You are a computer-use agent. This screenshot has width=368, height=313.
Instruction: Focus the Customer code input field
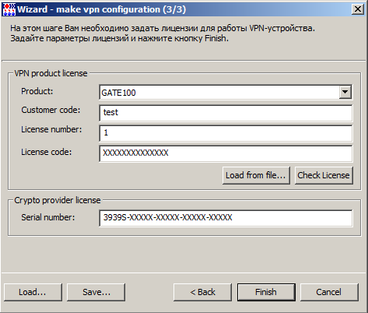click(x=226, y=113)
